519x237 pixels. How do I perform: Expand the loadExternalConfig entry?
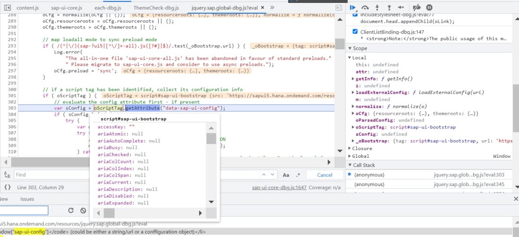point(353,93)
